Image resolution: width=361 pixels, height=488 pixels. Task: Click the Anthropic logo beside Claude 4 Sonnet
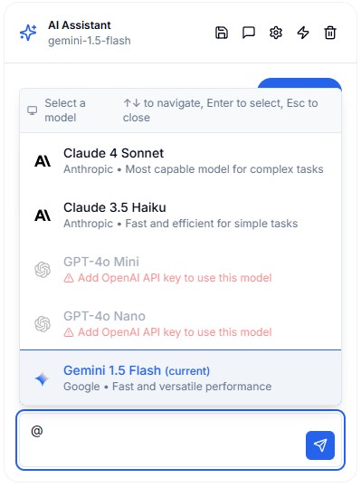(43, 161)
